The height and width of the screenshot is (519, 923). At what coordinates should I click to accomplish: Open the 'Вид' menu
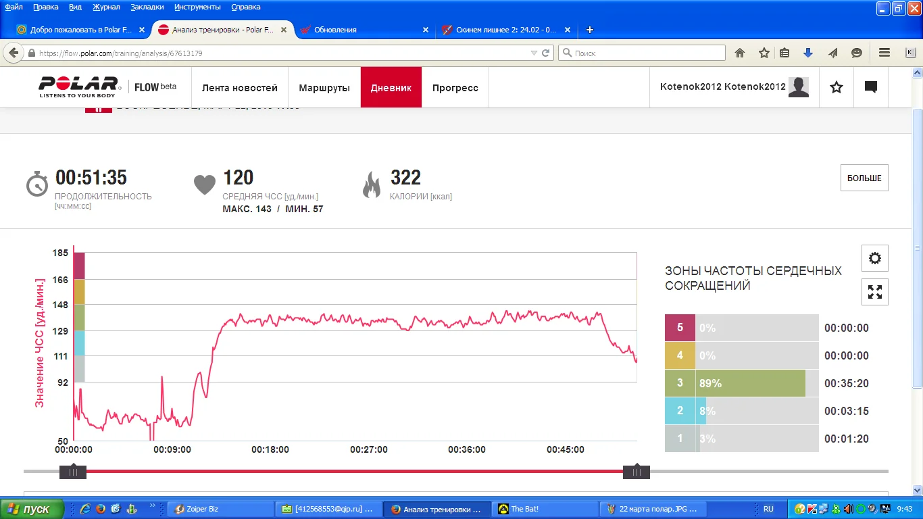click(76, 7)
